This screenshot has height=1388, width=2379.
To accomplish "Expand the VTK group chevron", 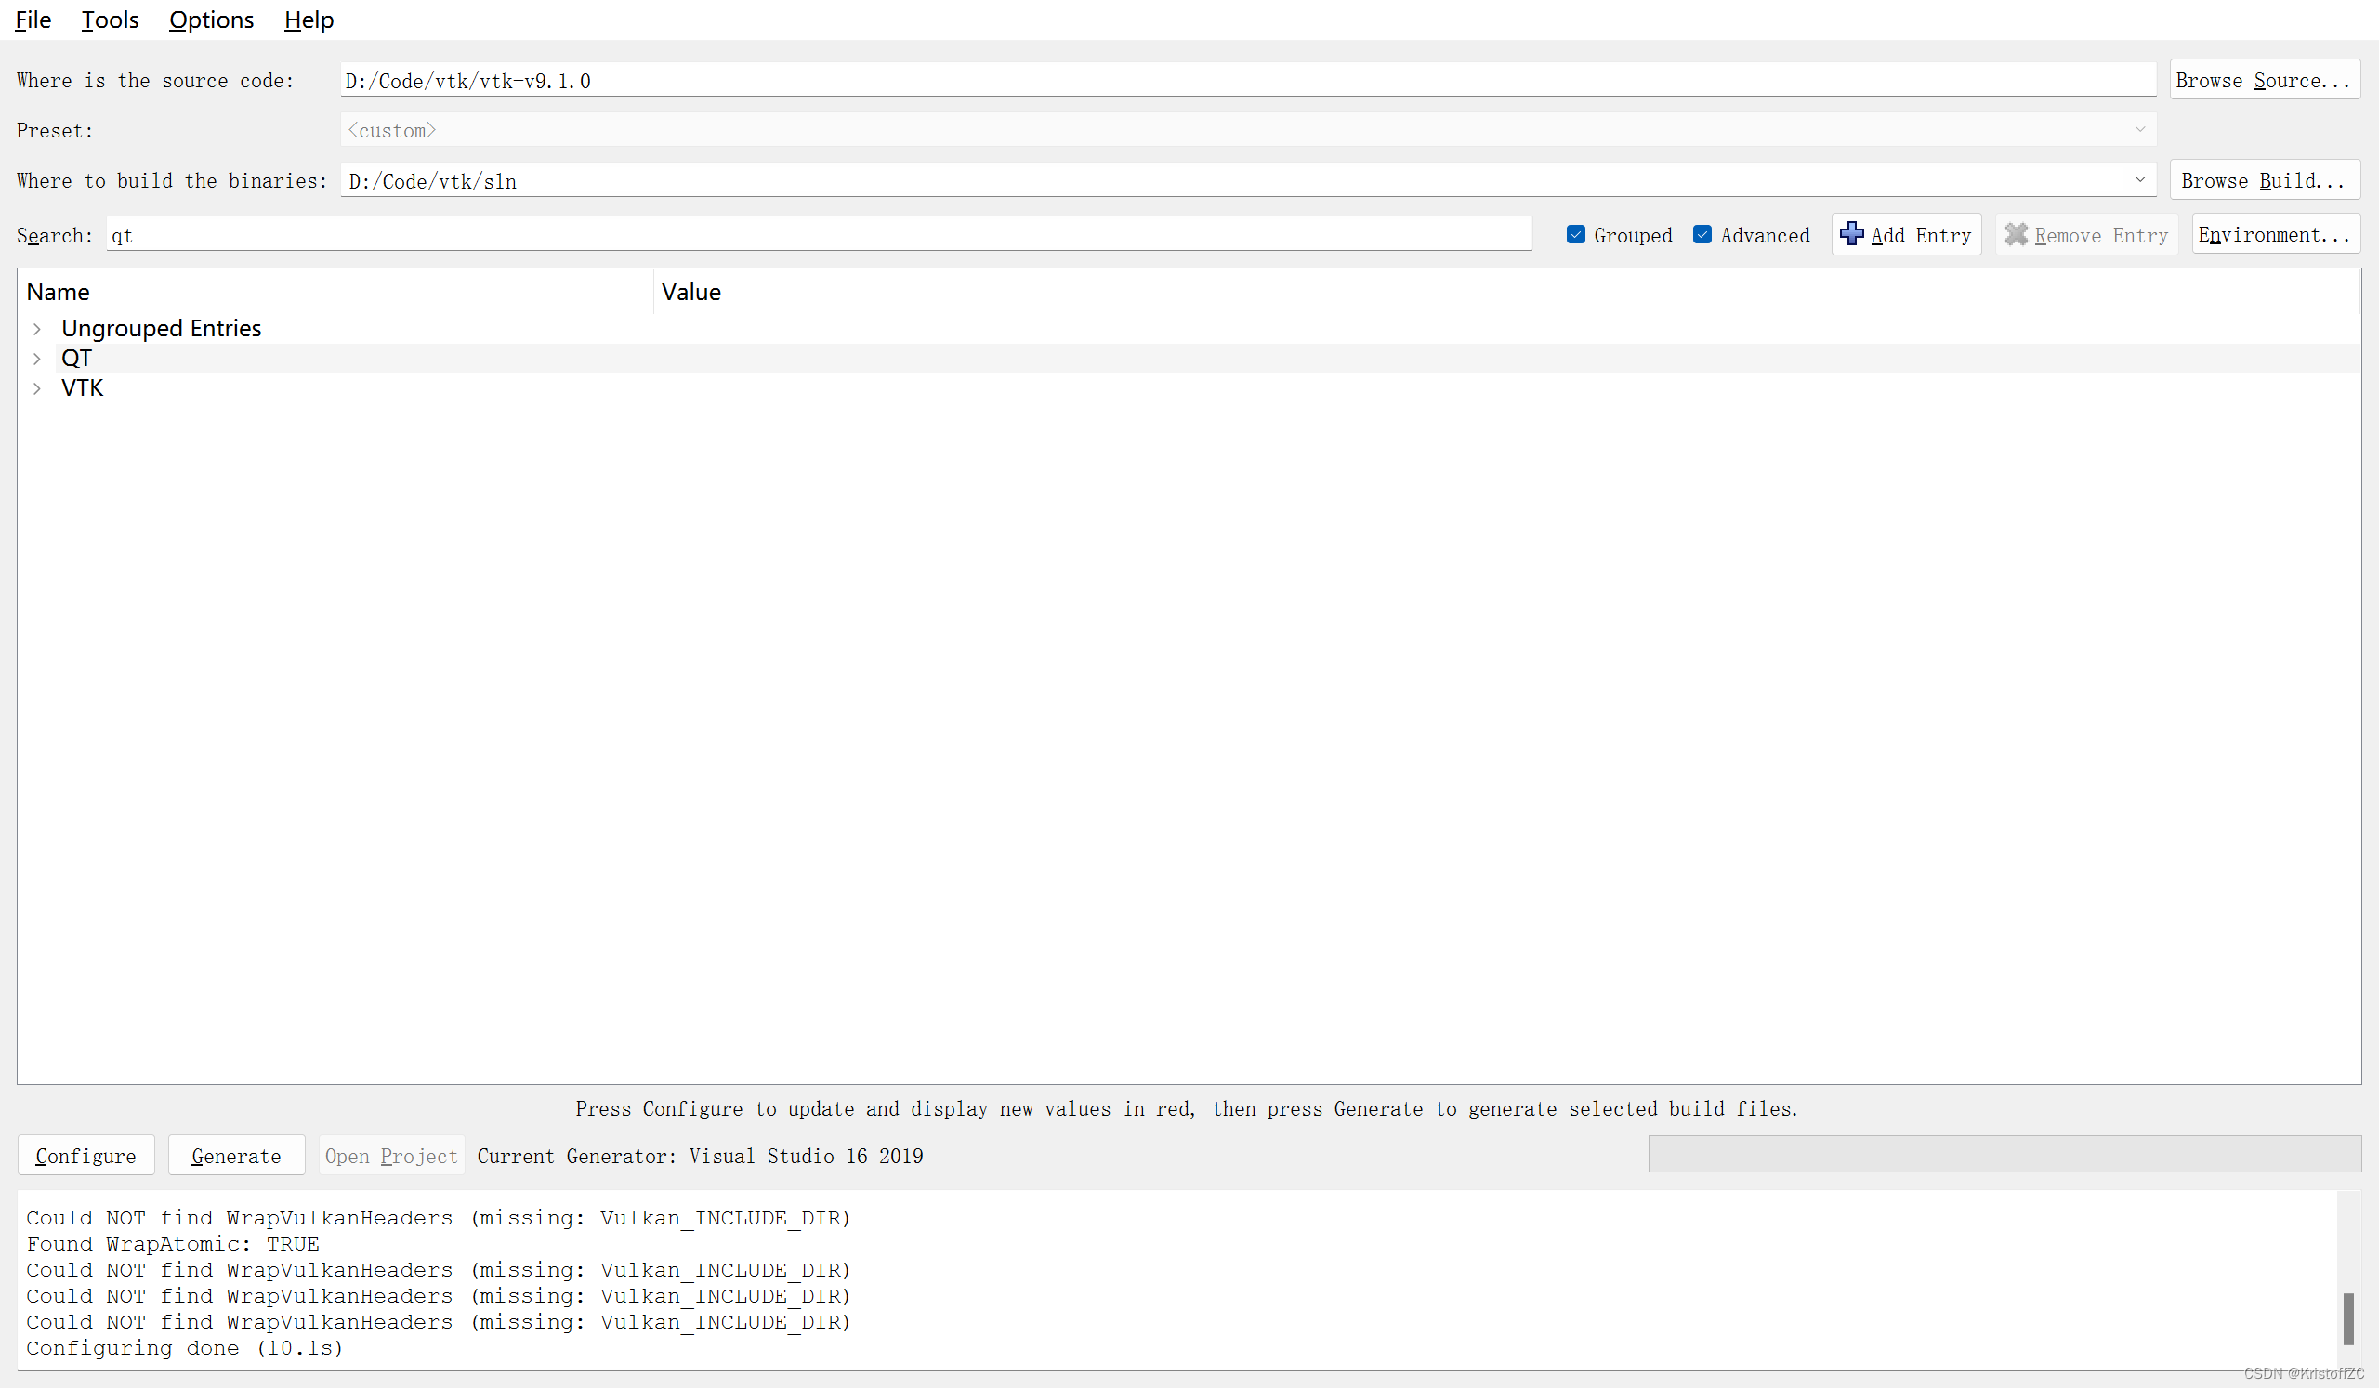I will (37, 388).
